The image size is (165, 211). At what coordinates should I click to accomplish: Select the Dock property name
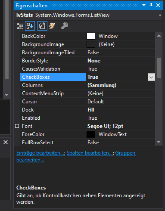tap(28, 110)
